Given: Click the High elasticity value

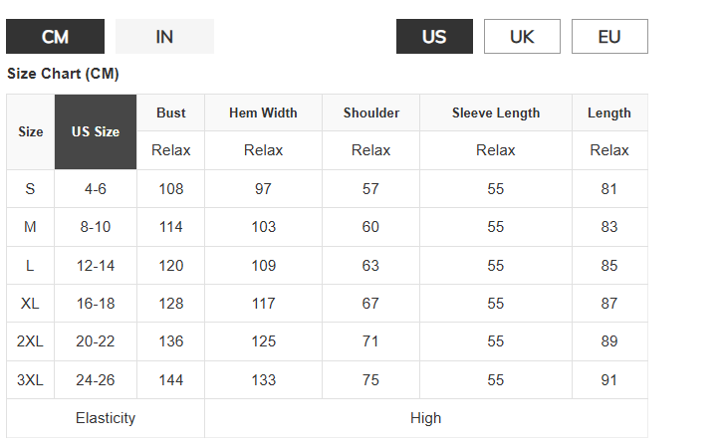Looking at the screenshot, I should click(426, 418).
